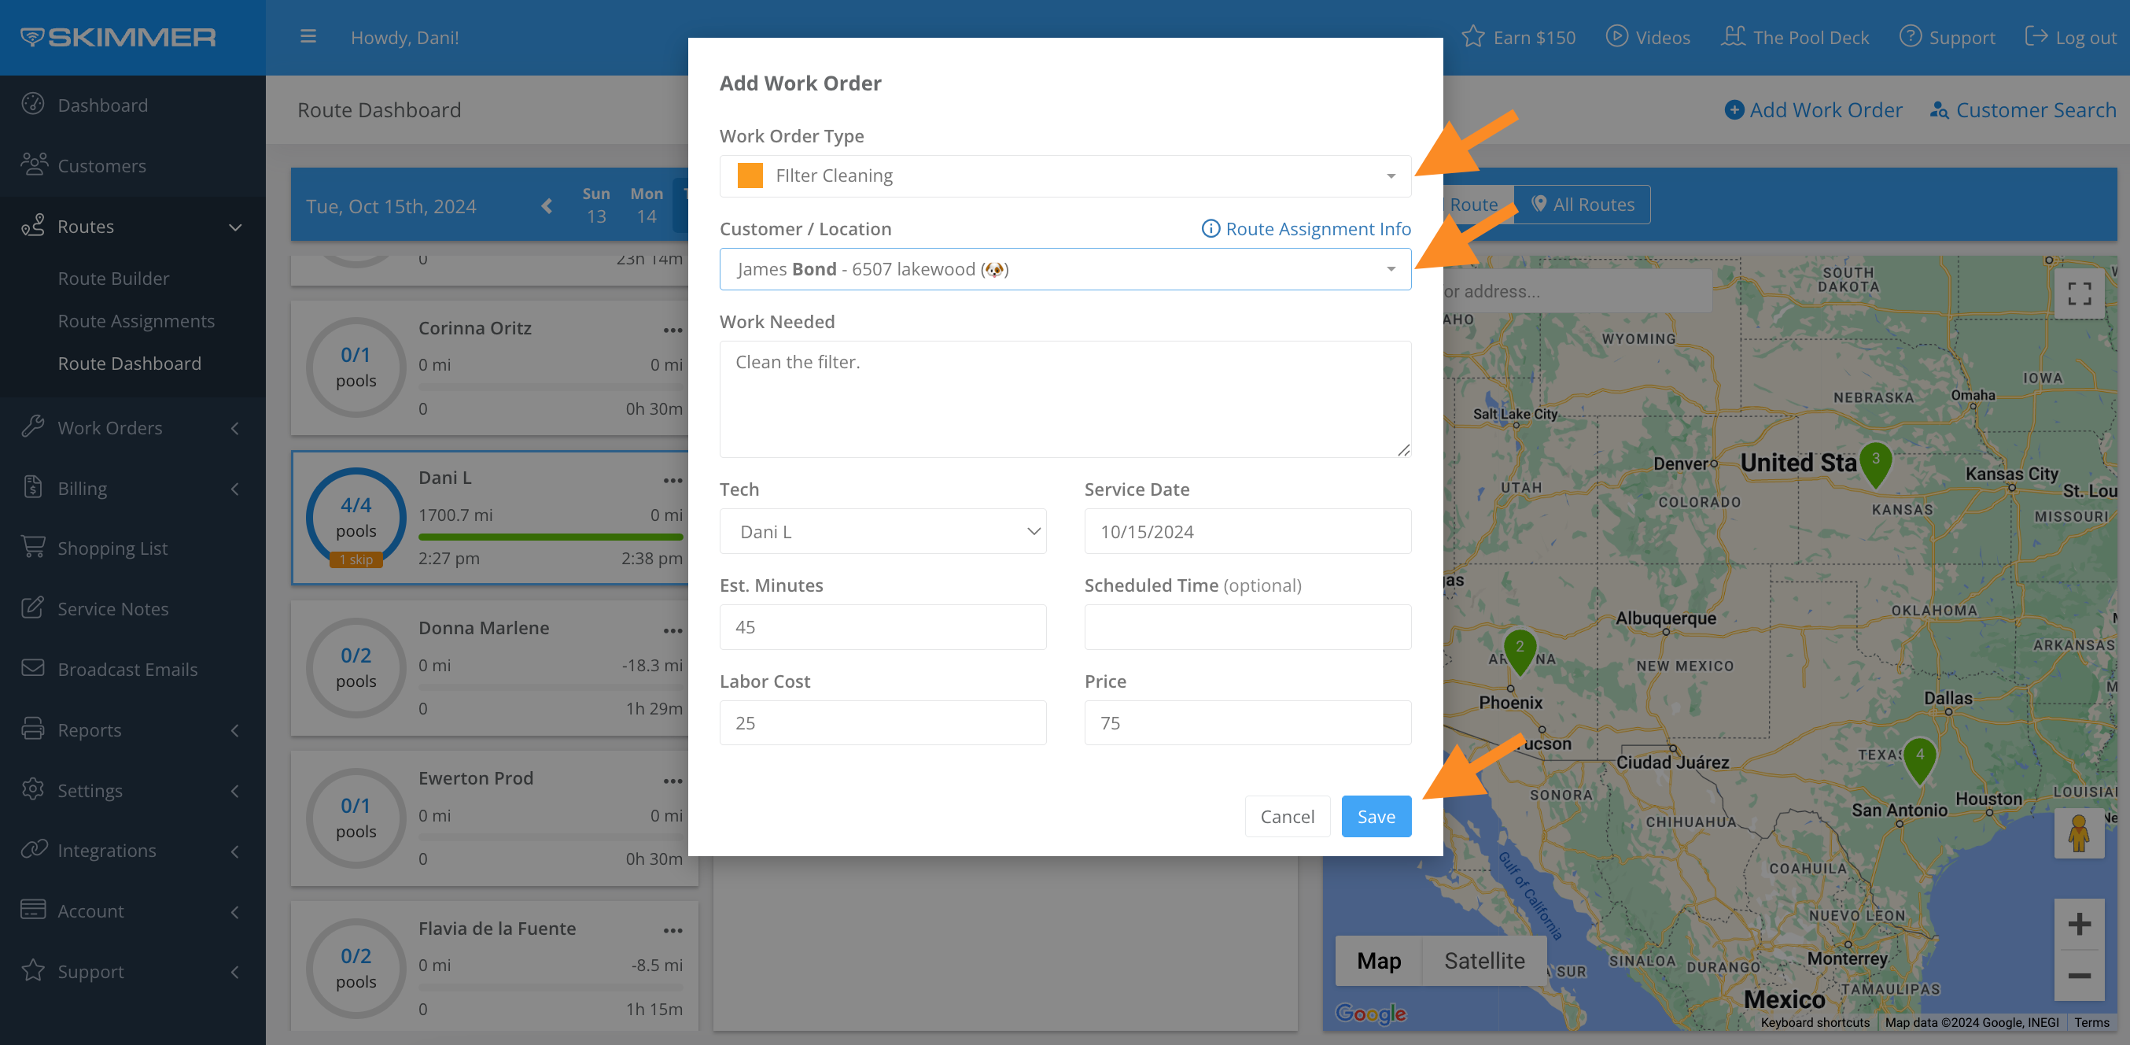Open Route Builder submenu item
The height and width of the screenshot is (1045, 2130).
tap(113, 278)
